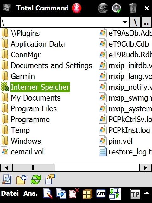152x203 pixels.
Task: Go to parent directory with .. button
Action: pyautogui.click(x=146, y=22)
